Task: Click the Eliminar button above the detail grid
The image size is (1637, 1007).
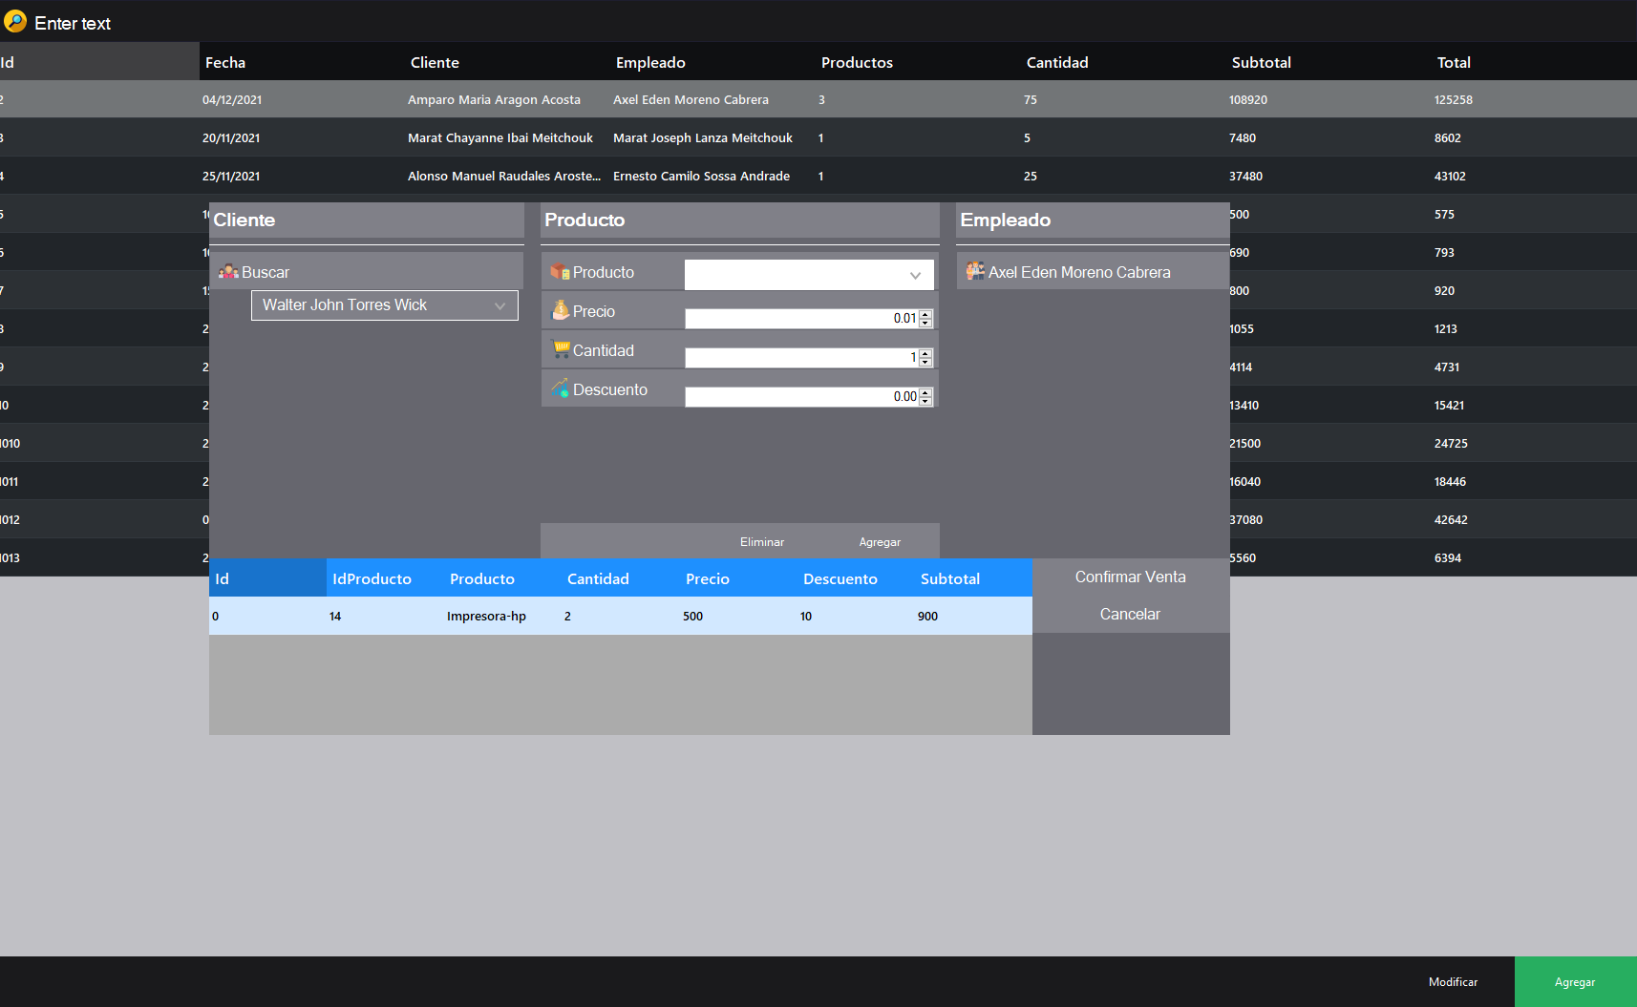Action: tap(761, 541)
